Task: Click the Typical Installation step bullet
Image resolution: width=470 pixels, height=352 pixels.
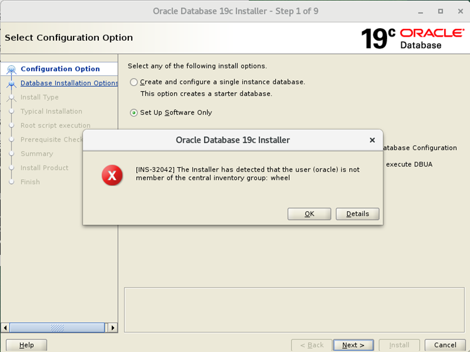Action: [11, 111]
